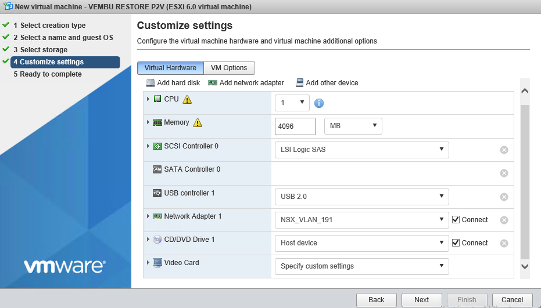Remove USB controller 1 with its X icon

pyautogui.click(x=504, y=197)
